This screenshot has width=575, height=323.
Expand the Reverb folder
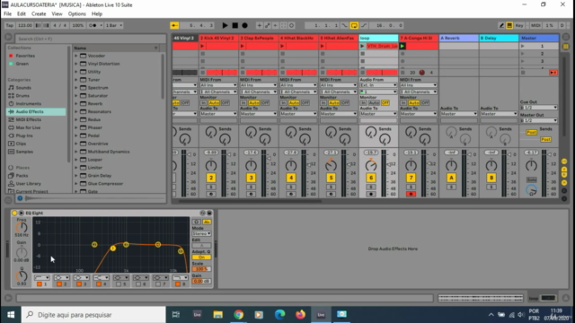point(76,104)
